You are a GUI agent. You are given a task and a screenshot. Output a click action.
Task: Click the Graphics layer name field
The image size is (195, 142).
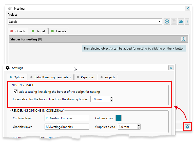(x=67, y=127)
